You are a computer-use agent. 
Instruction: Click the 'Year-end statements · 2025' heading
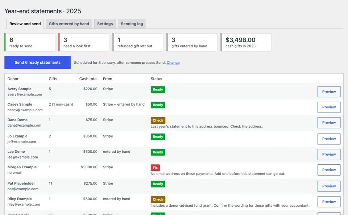coord(43,11)
